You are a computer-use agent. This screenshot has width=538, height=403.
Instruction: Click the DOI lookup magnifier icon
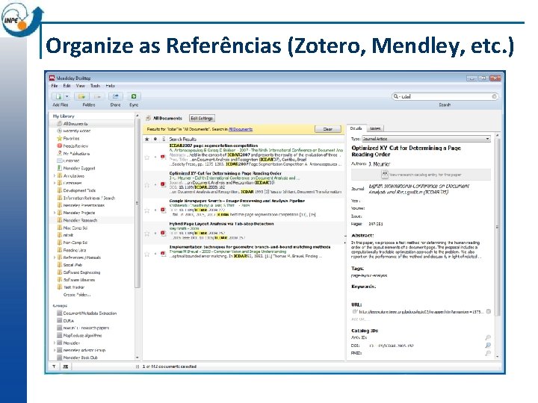click(488, 346)
